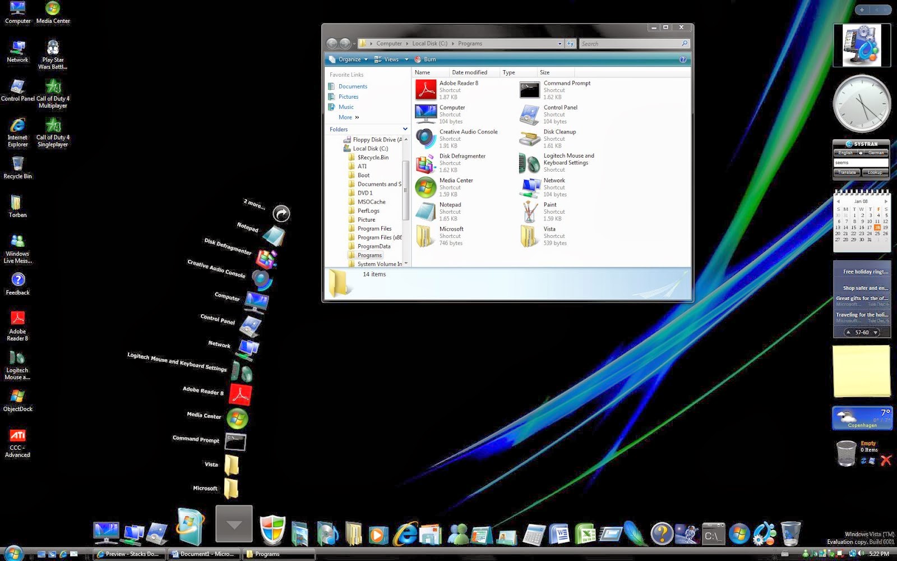Click the trash can icon in the dock

point(790,534)
